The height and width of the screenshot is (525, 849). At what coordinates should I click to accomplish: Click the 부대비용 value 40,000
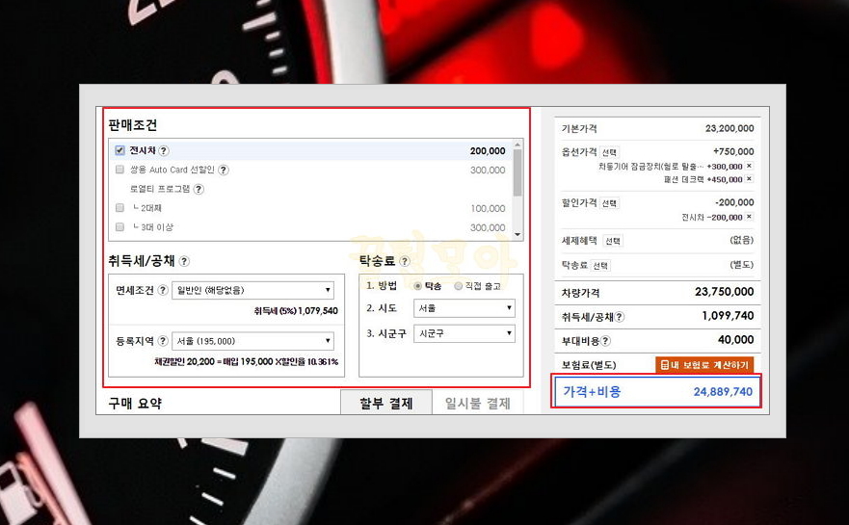pyautogui.click(x=736, y=340)
